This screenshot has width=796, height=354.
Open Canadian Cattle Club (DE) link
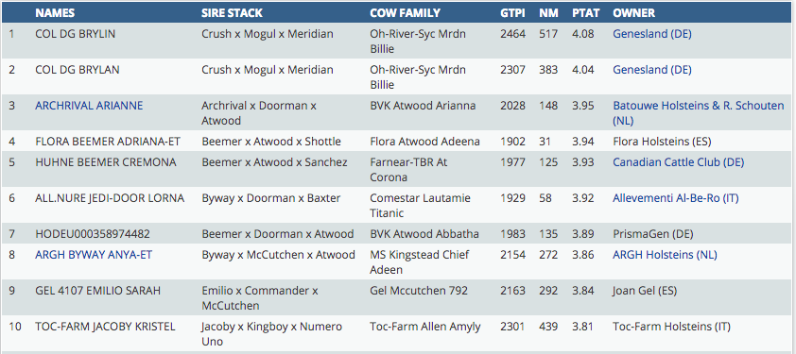click(x=678, y=162)
